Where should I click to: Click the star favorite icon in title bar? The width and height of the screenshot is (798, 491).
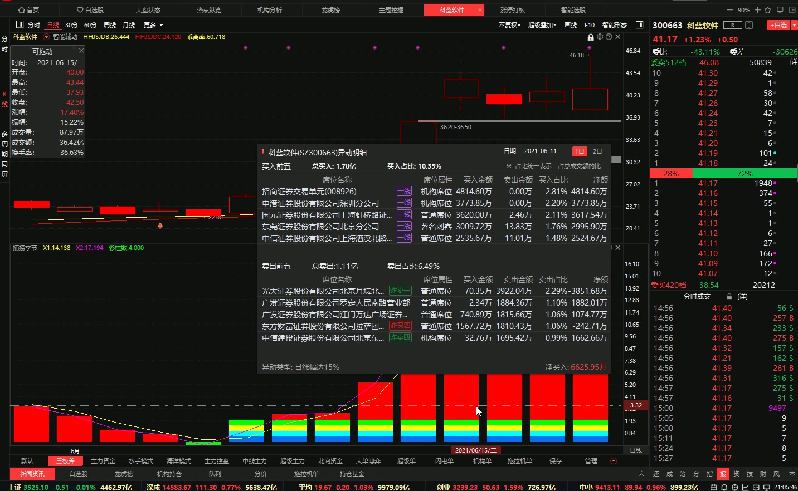pos(768,10)
